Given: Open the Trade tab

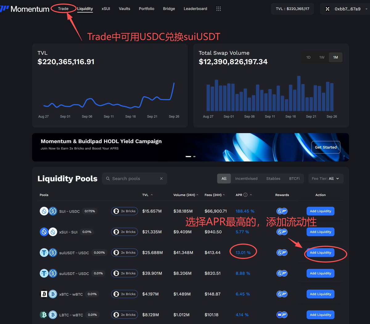Looking at the screenshot, I should pyautogui.click(x=63, y=9).
